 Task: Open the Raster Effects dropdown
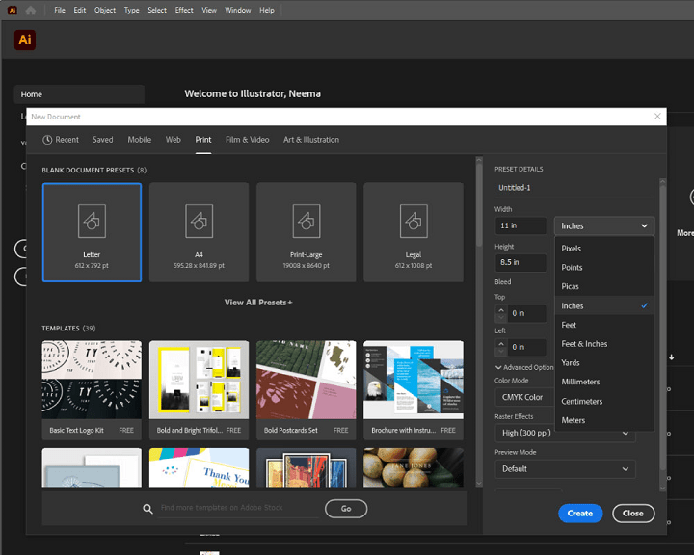pyautogui.click(x=565, y=433)
